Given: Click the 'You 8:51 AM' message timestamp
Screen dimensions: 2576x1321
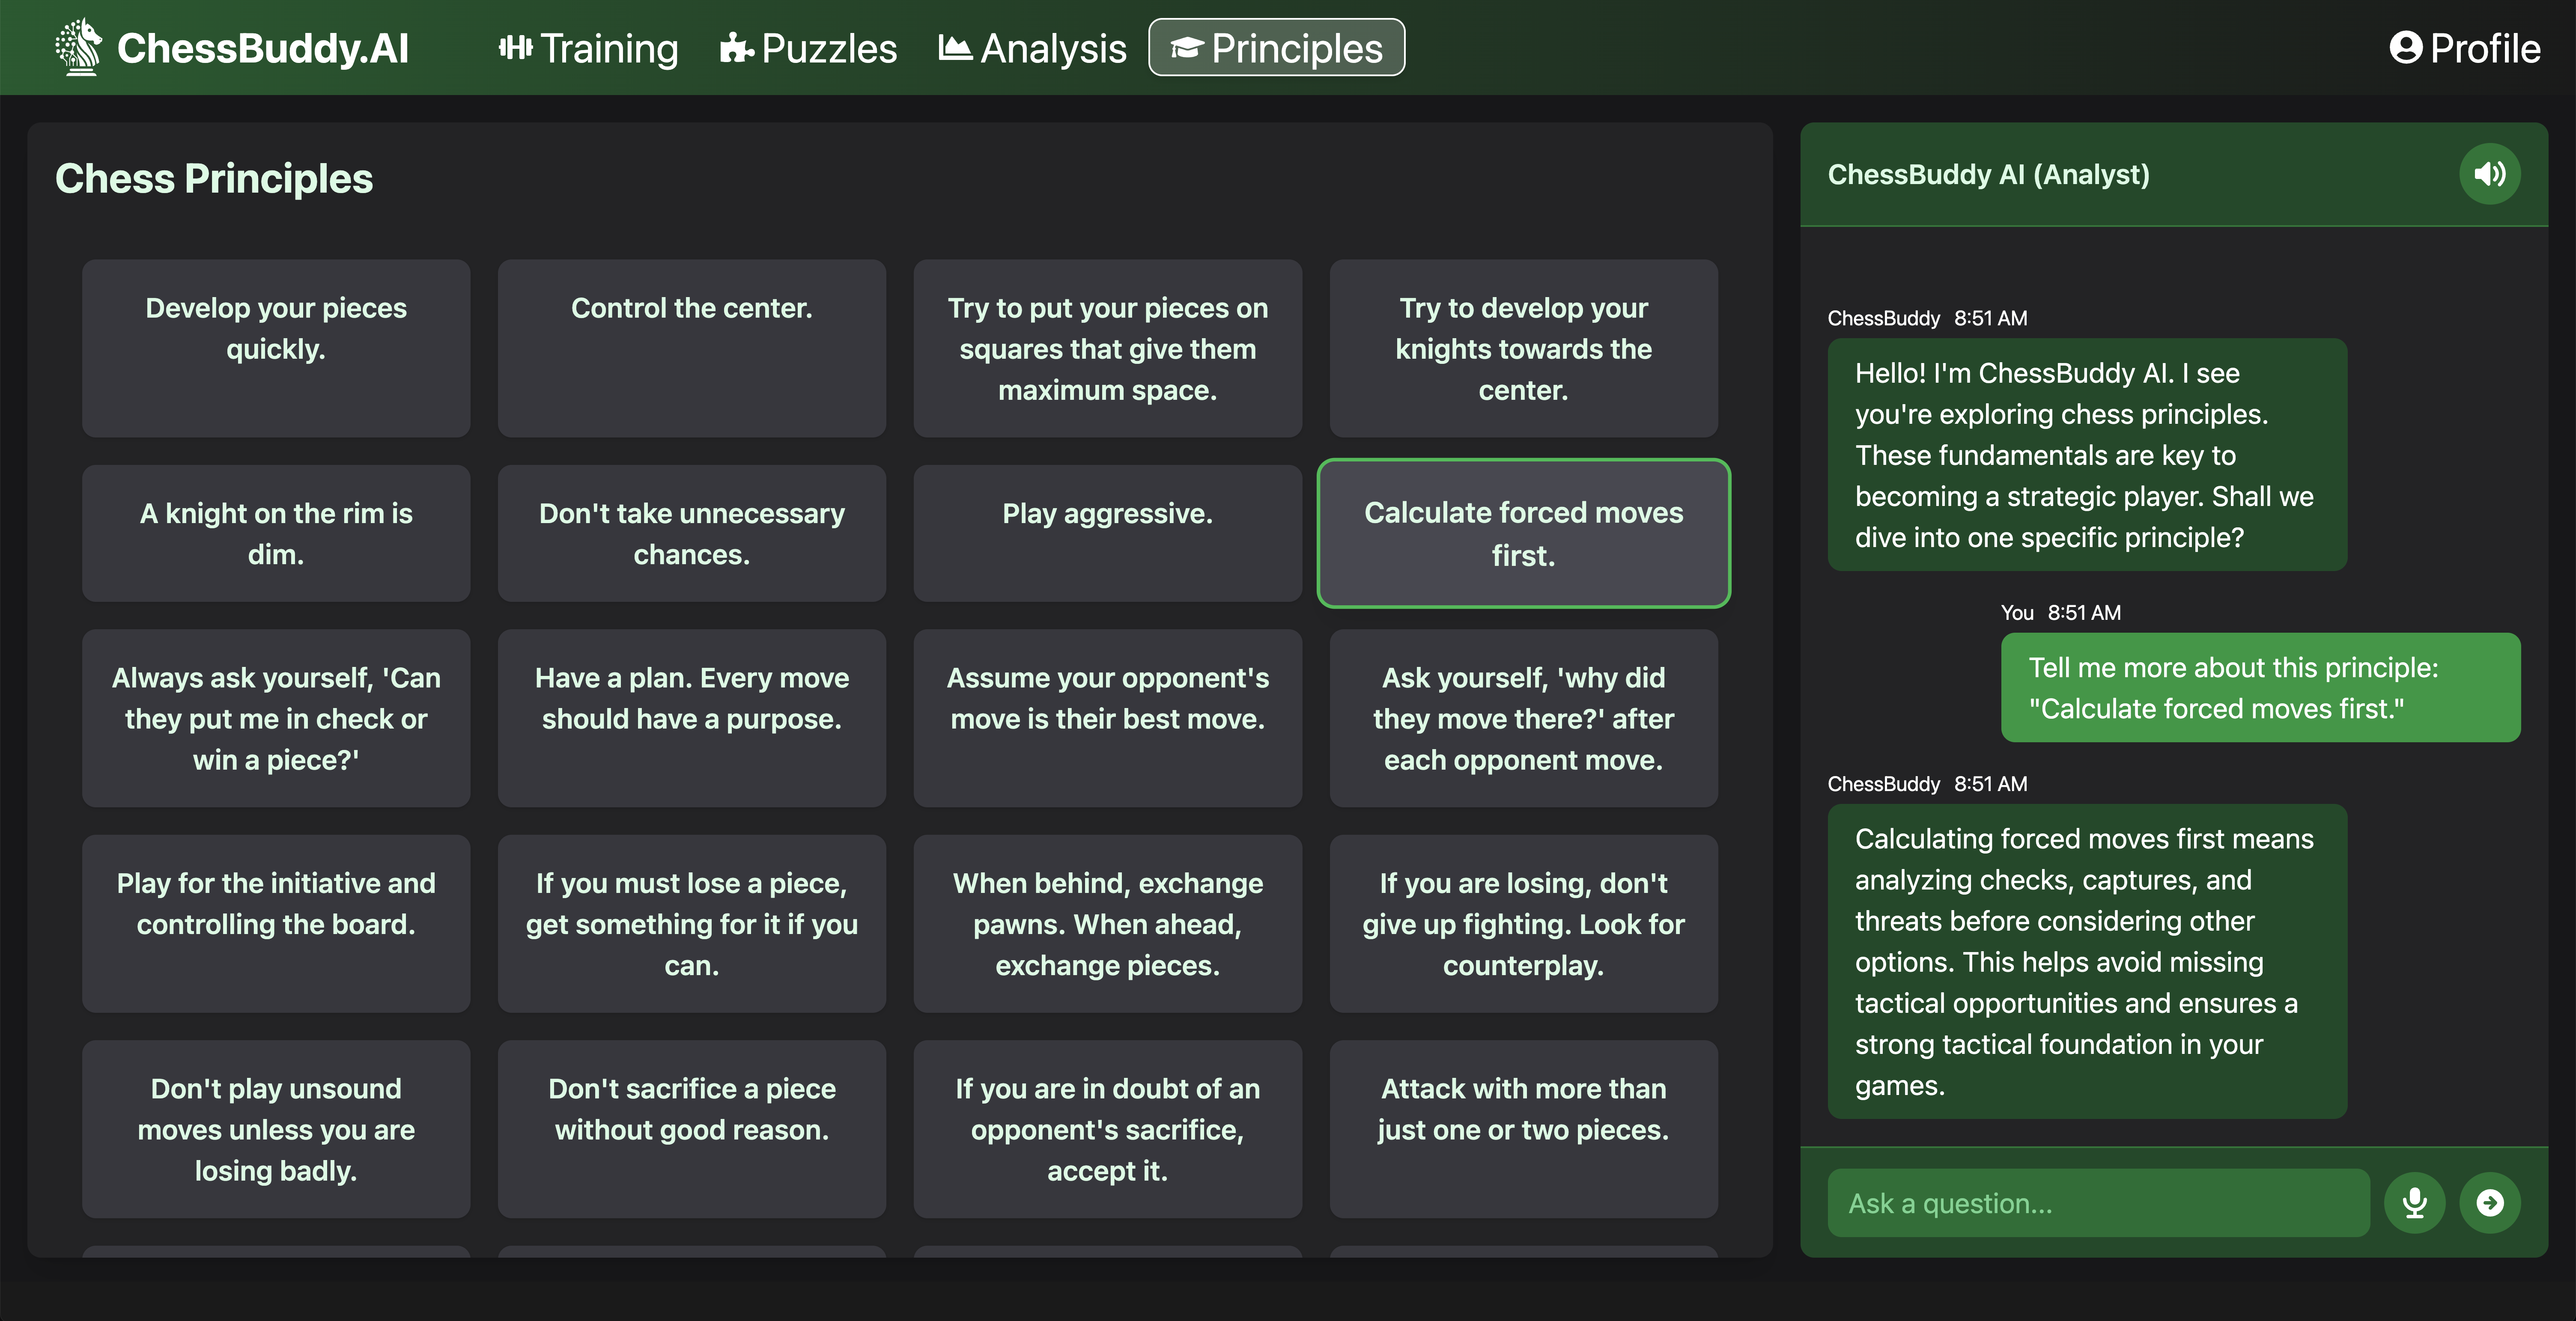Looking at the screenshot, I should click(2060, 612).
